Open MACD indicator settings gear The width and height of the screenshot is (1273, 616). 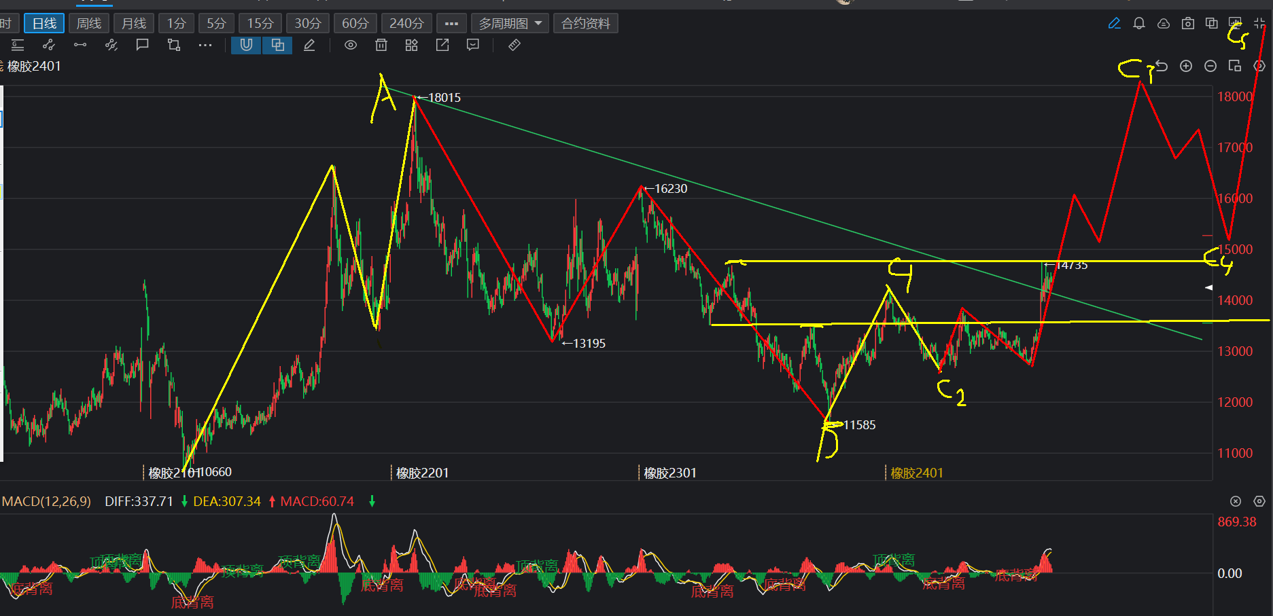pyautogui.click(x=1259, y=501)
